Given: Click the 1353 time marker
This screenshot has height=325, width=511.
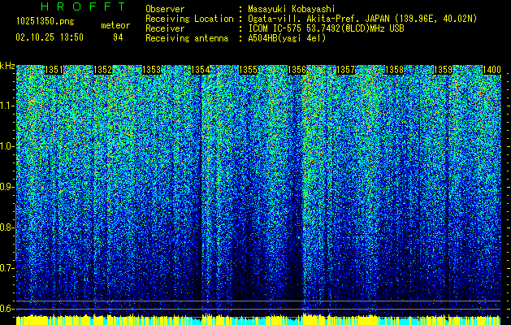Looking at the screenshot, I should (152, 70).
